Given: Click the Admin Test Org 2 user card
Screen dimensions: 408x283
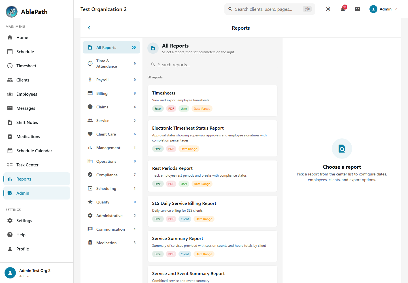Looking at the screenshot, I should pyautogui.click(x=37, y=273).
